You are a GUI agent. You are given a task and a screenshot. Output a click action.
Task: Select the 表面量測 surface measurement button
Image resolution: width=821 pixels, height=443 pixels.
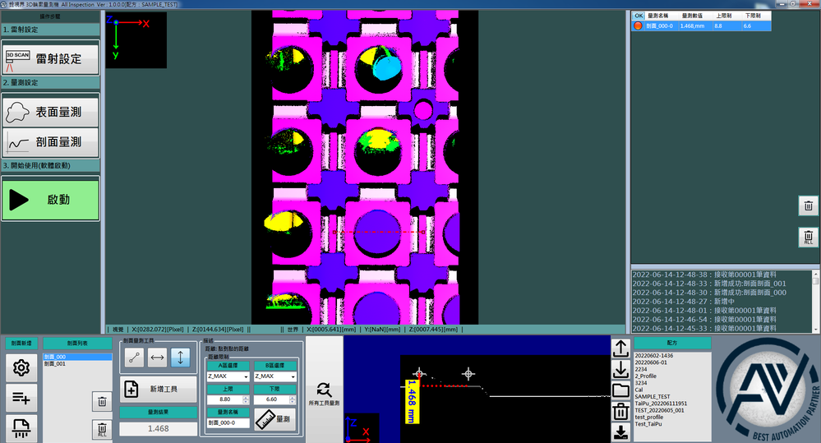pyautogui.click(x=50, y=113)
